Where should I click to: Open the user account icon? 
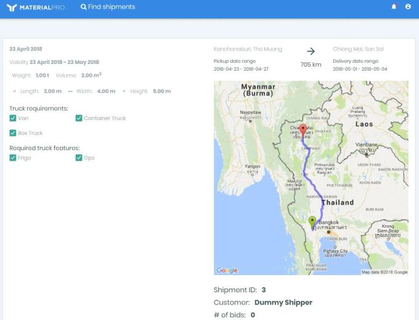coord(408,6)
